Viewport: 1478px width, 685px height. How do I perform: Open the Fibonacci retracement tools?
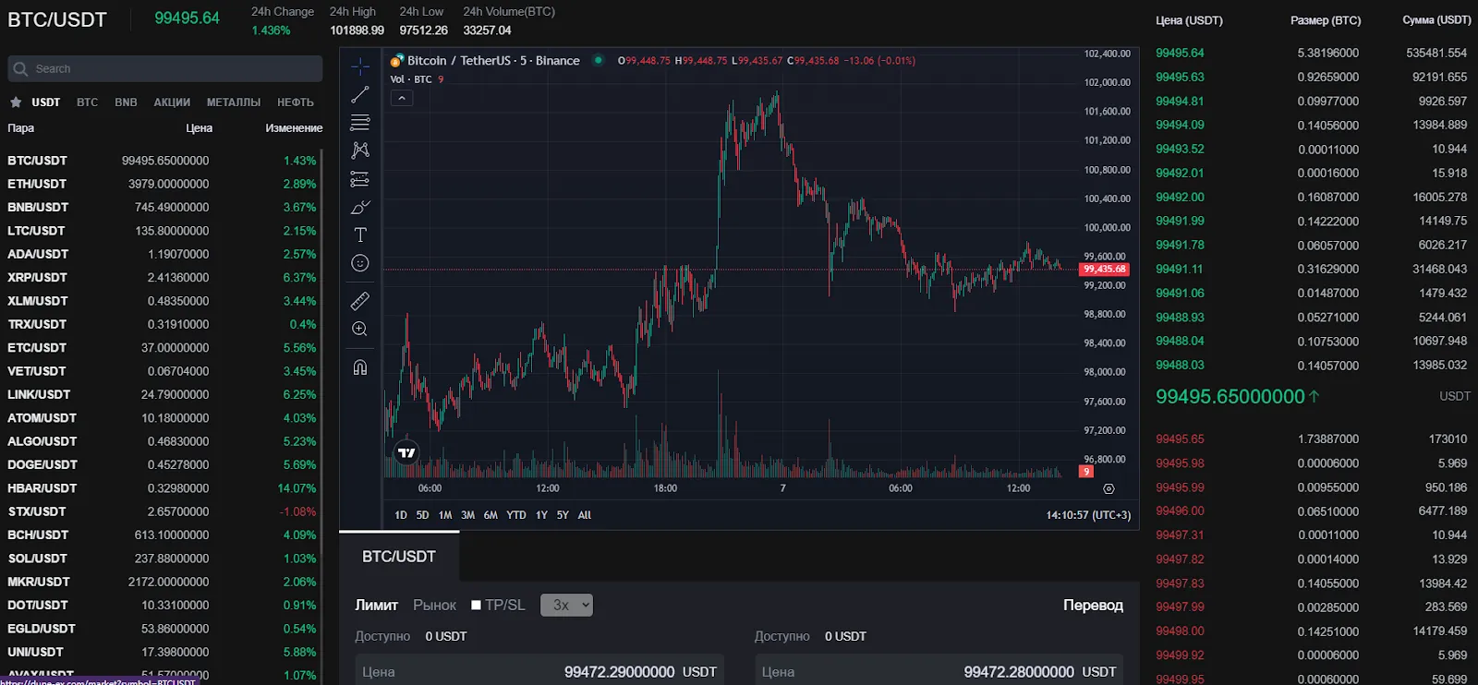pos(360,122)
